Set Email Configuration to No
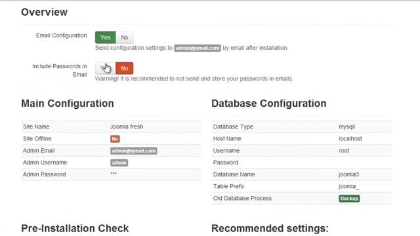 [124, 37]
